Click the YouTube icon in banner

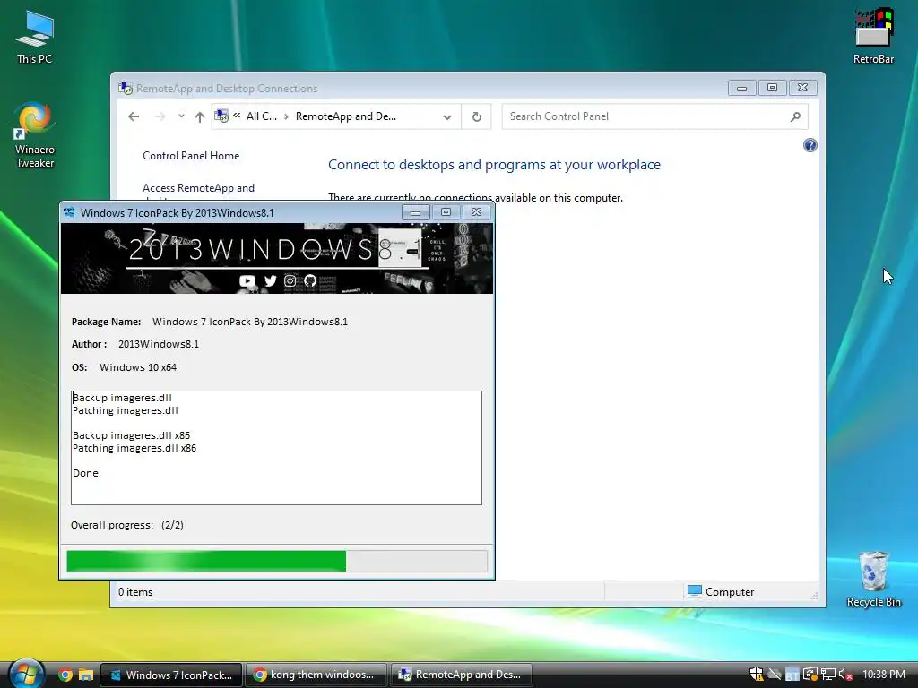247,280
